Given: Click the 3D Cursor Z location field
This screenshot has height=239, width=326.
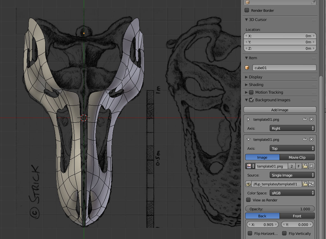Looking at the screenshot, I should point(280,48).
